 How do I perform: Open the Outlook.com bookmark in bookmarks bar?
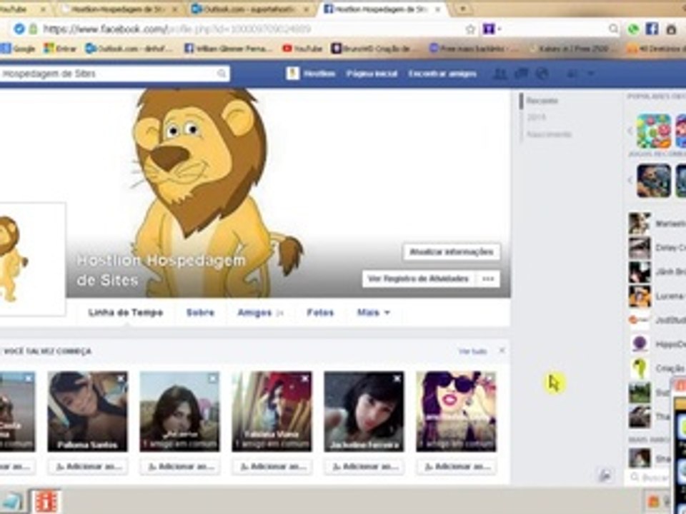click(x=129, y=49)
